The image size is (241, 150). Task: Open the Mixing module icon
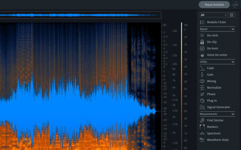pos(202,81)
